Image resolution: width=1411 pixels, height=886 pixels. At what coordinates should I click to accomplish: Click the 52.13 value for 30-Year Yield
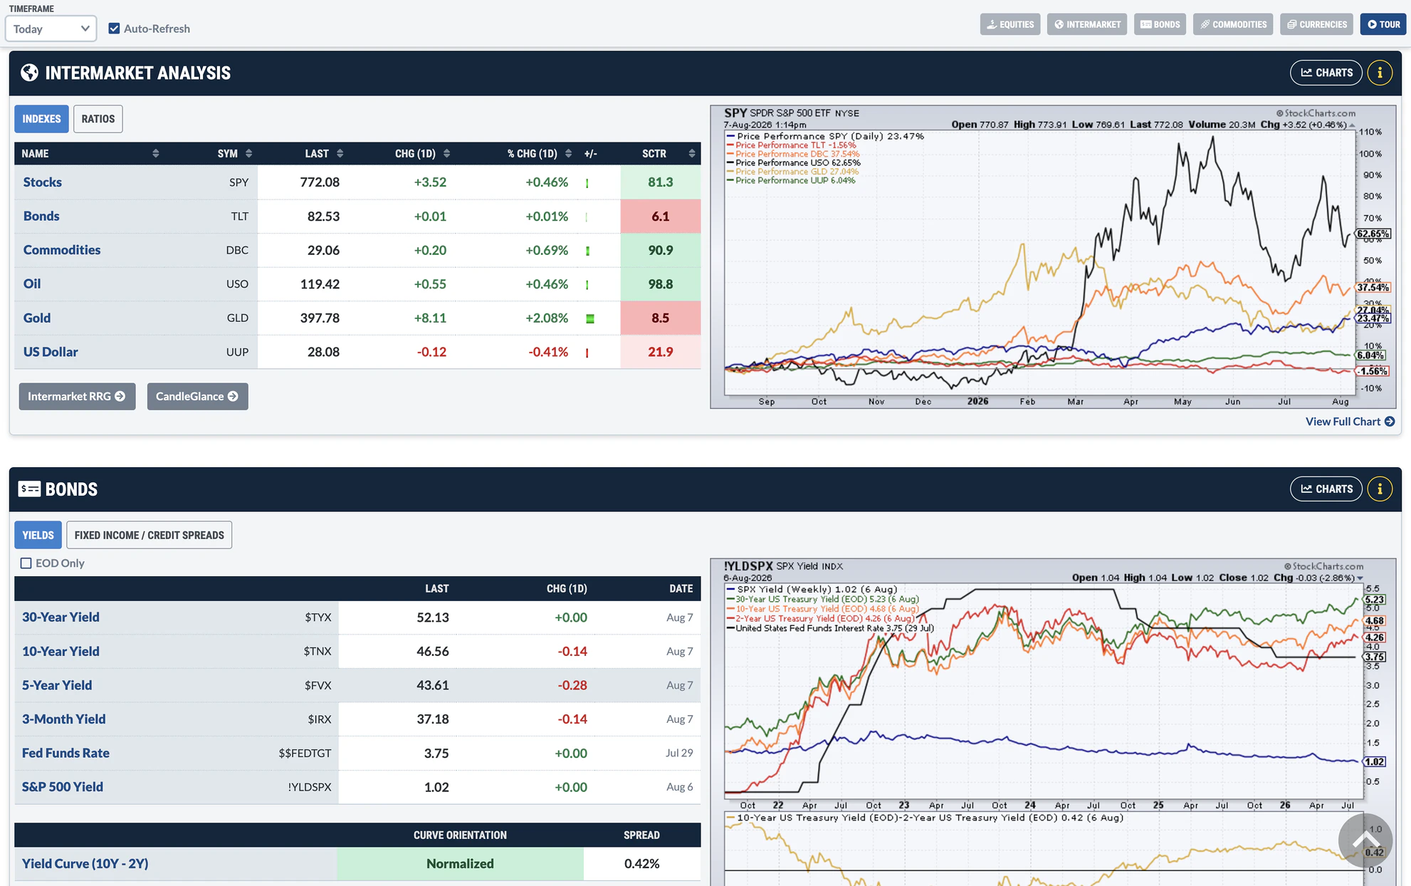(433, 617)
